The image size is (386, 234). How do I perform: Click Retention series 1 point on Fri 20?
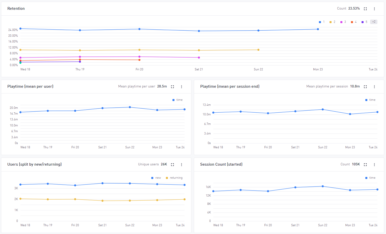(139, 29)
